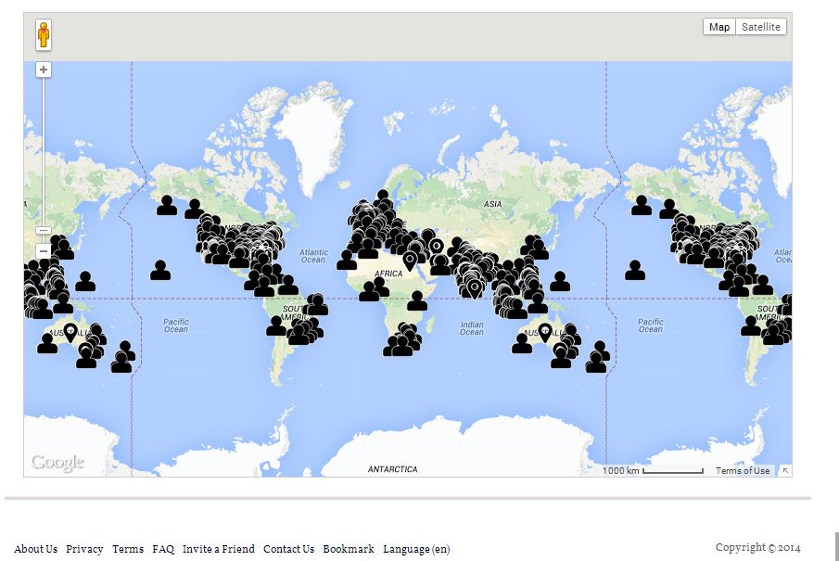
Task: Zoom in with the plus button
Action: pos(44,70)
